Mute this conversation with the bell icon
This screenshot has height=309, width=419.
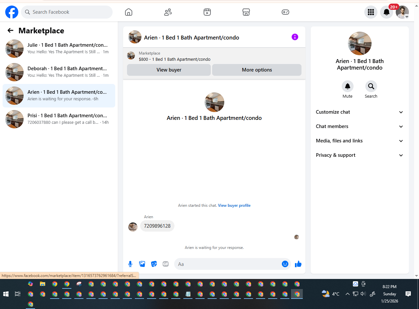[348, 86]
